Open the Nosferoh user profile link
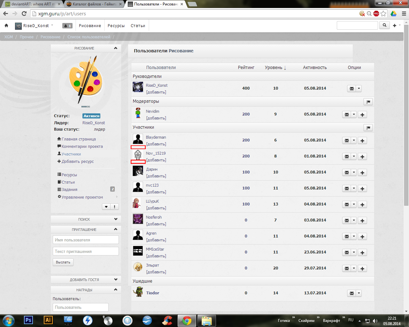 click(154, 217)
